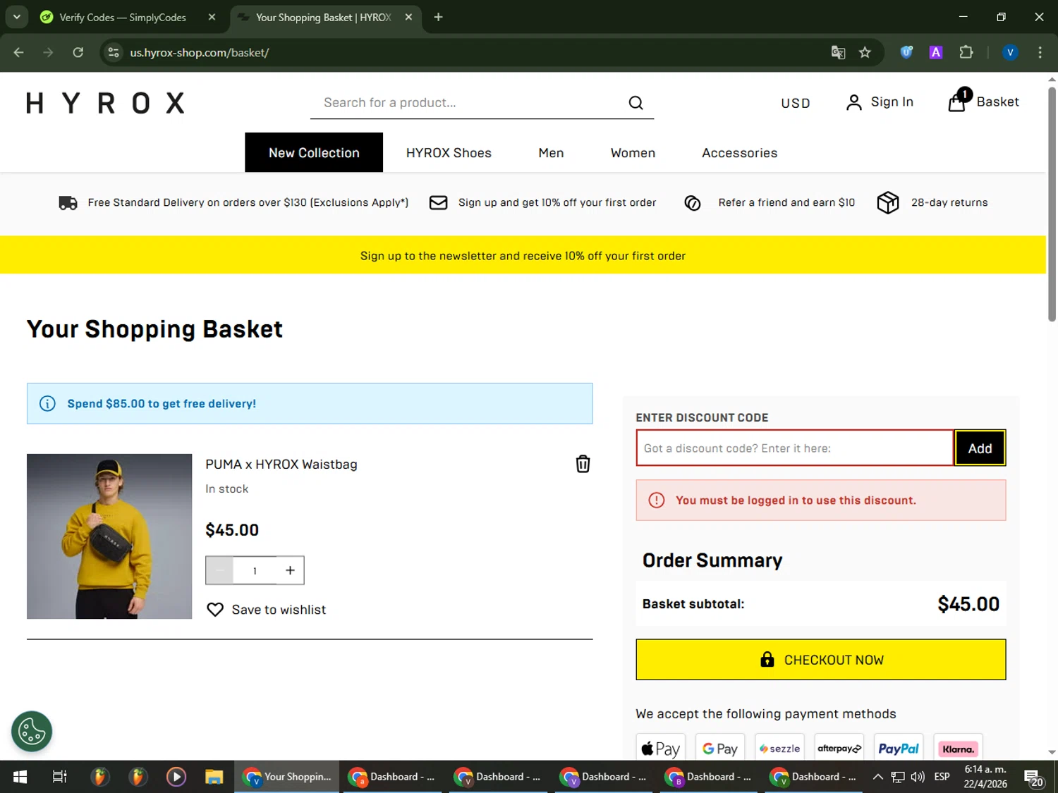The height and width of the screenshot is (793, 1058).
Task: Click the ESP language indicator in taskbar
Action: pos(942,777)
